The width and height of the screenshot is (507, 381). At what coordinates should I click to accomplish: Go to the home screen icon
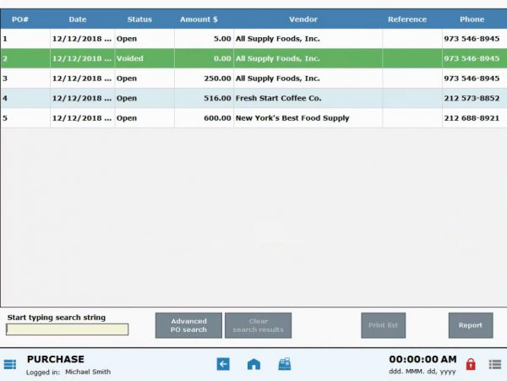pos(253,364)
